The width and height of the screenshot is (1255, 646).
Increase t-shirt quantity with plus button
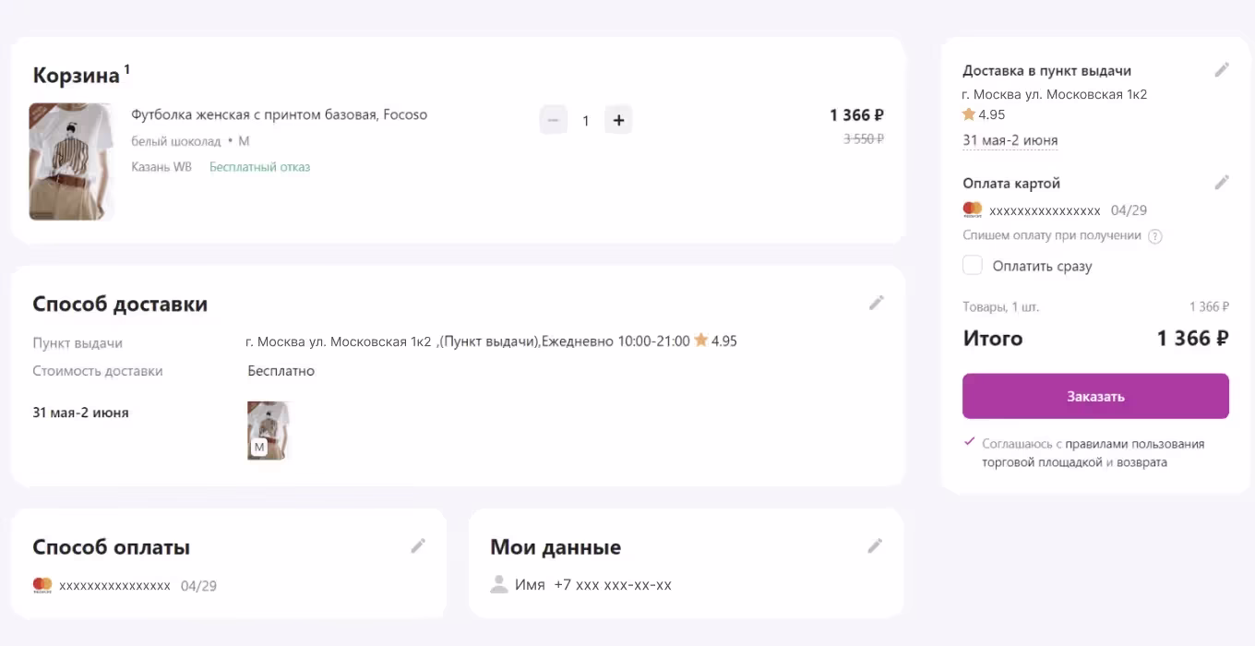[618, 120]
